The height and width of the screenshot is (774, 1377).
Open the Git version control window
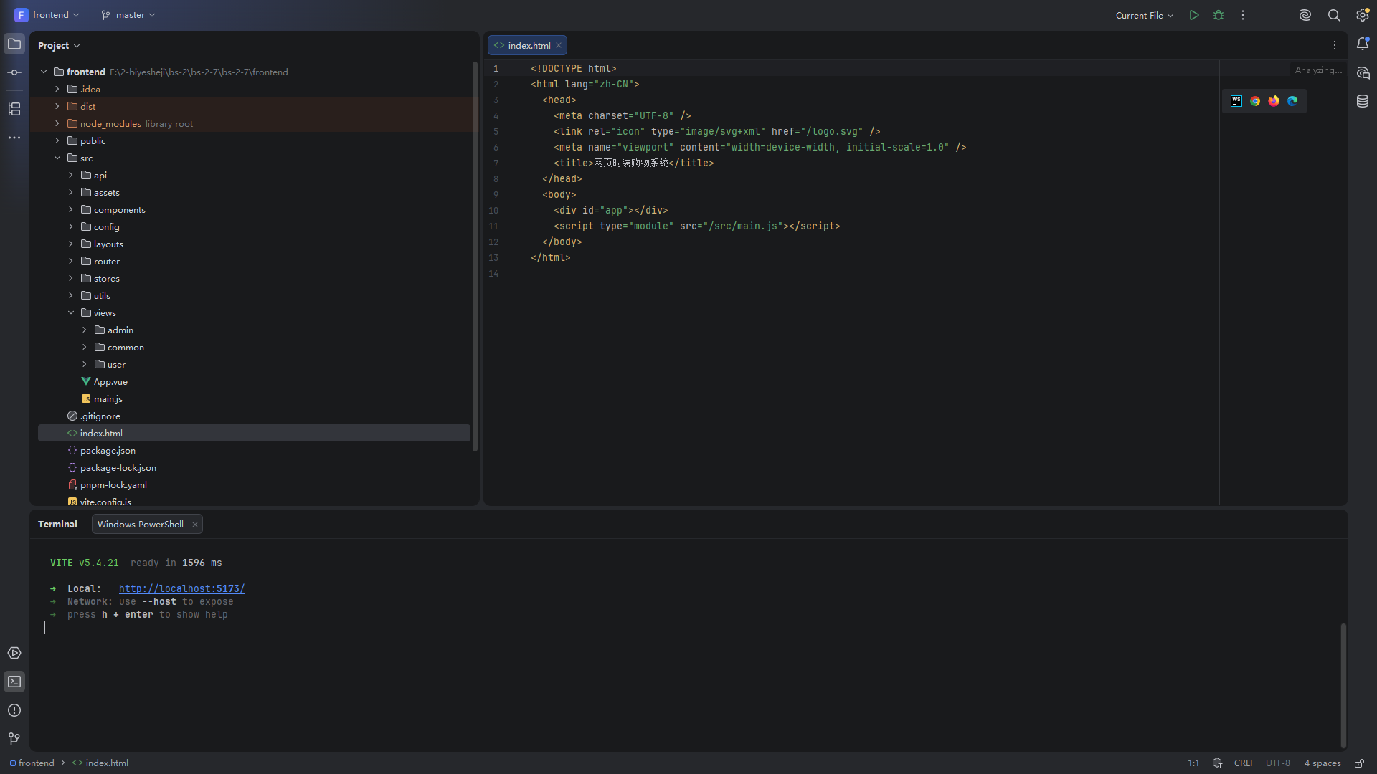coord(14,739)
